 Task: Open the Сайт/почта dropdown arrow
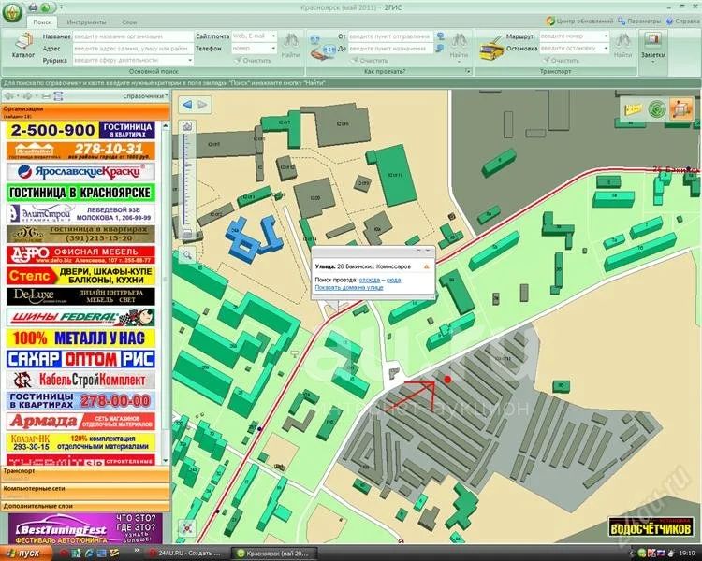point(273,36)
